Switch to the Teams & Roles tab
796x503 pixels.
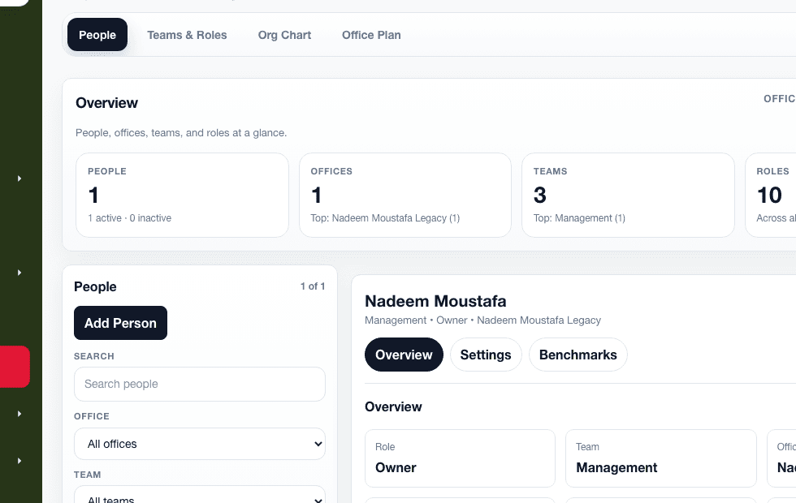pyautogui.click(x=187, y=35)
